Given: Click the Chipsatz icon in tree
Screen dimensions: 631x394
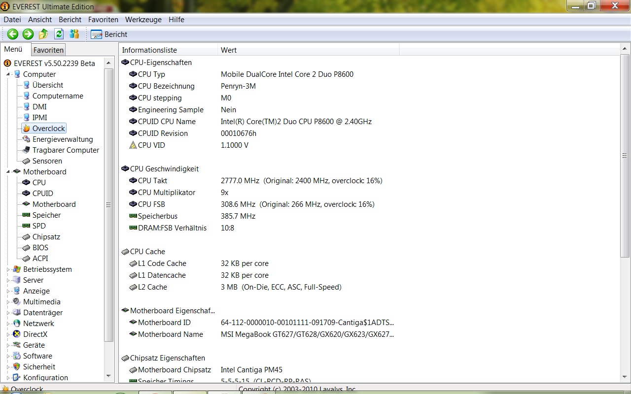Looking at the screenshot, I should (x=26, y=237).
